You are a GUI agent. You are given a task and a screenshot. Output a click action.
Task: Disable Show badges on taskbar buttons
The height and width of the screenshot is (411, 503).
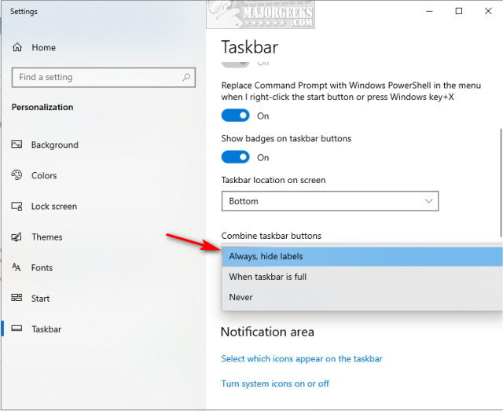[235, 157]
